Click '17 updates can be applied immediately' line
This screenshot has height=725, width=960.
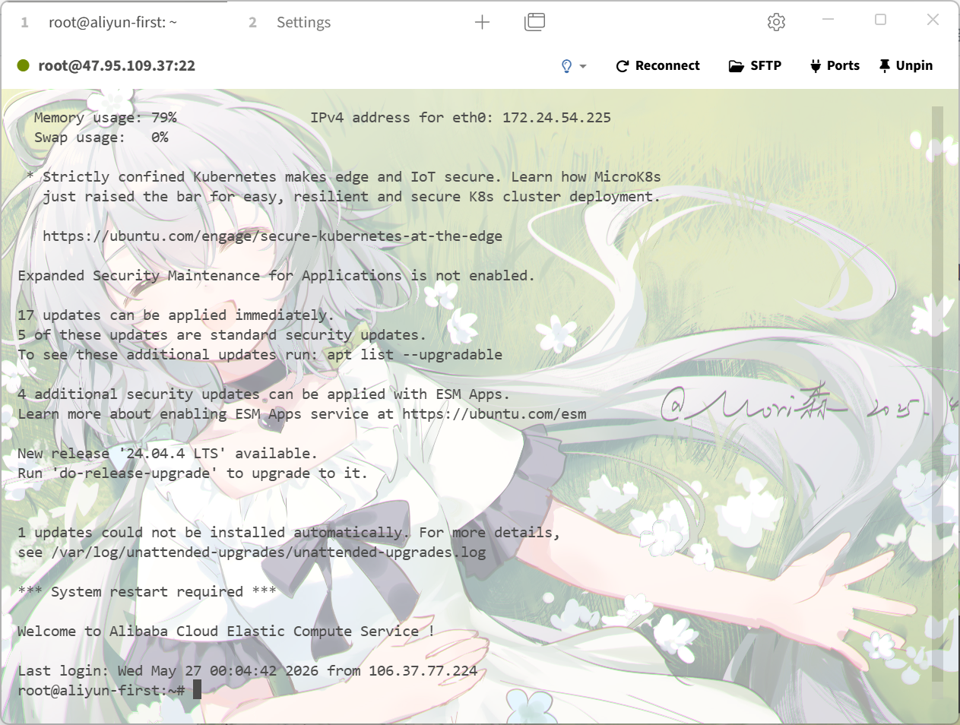pyautogui.click(x=176, y=315)
